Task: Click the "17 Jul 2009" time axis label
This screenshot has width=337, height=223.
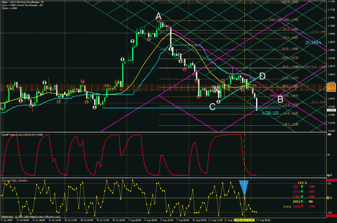Action: click(x=6, y=220)
